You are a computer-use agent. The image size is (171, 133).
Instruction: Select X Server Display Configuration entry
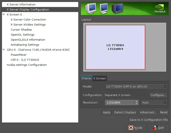click(40, 9)
